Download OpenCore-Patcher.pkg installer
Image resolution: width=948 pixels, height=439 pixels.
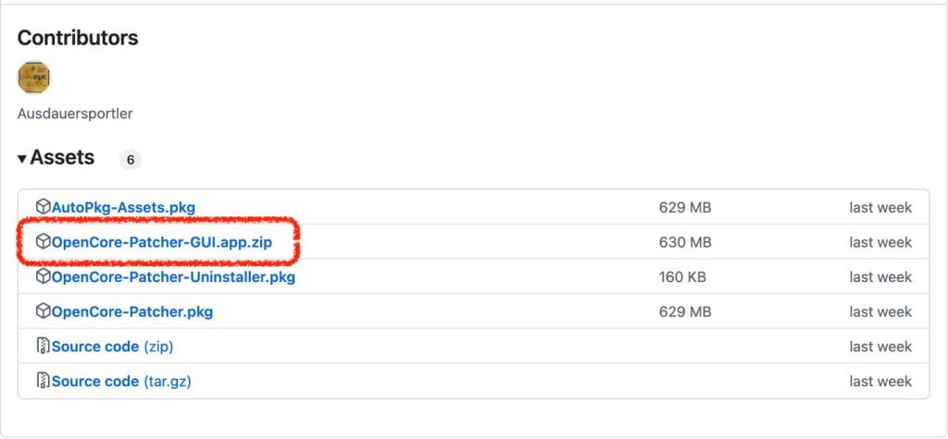click(132, 312)
